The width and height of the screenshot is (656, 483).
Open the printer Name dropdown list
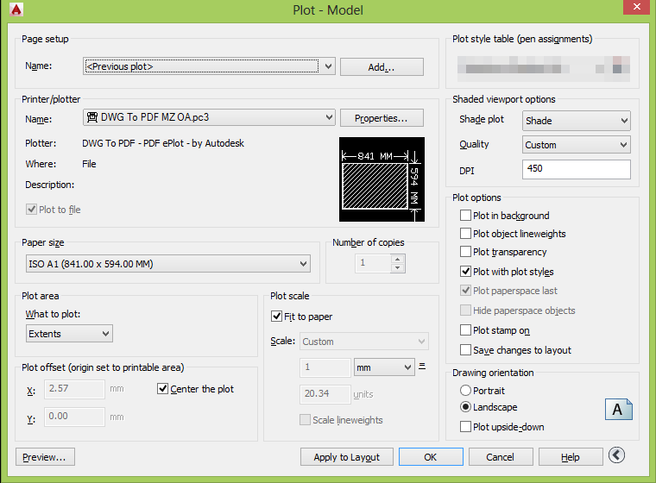tap(209, 117)
